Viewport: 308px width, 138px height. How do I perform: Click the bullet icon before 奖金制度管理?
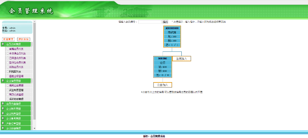pyautogui.click(x=8, y=90)
